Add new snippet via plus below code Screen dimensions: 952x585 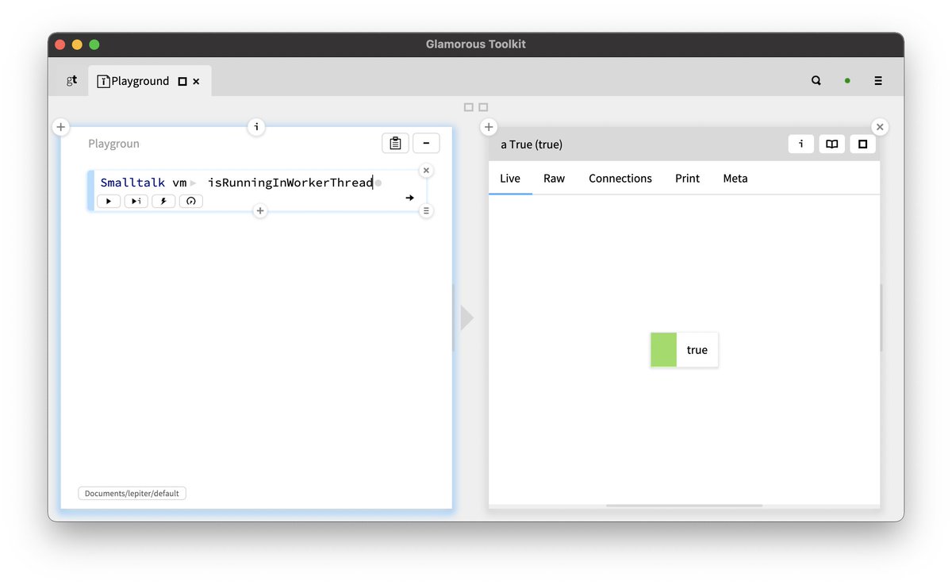[x=260, y=210]
